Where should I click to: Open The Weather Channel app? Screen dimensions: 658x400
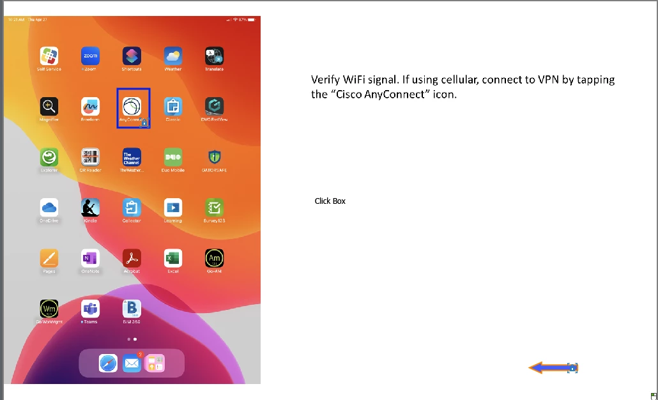(132, 157)
